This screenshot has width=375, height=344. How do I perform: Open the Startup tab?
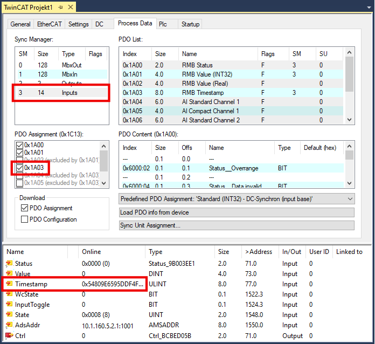point(190,24)
